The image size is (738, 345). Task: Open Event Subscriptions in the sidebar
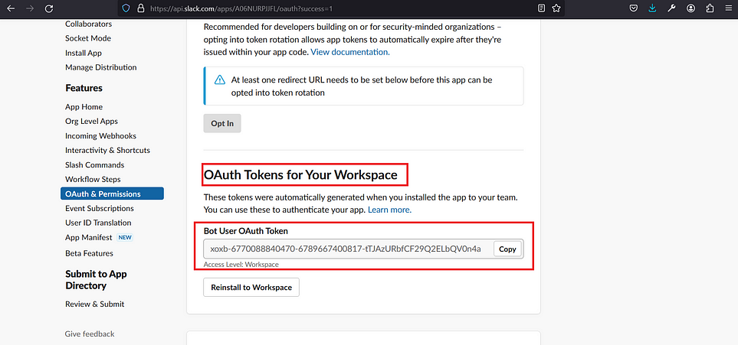pos(100,208)
